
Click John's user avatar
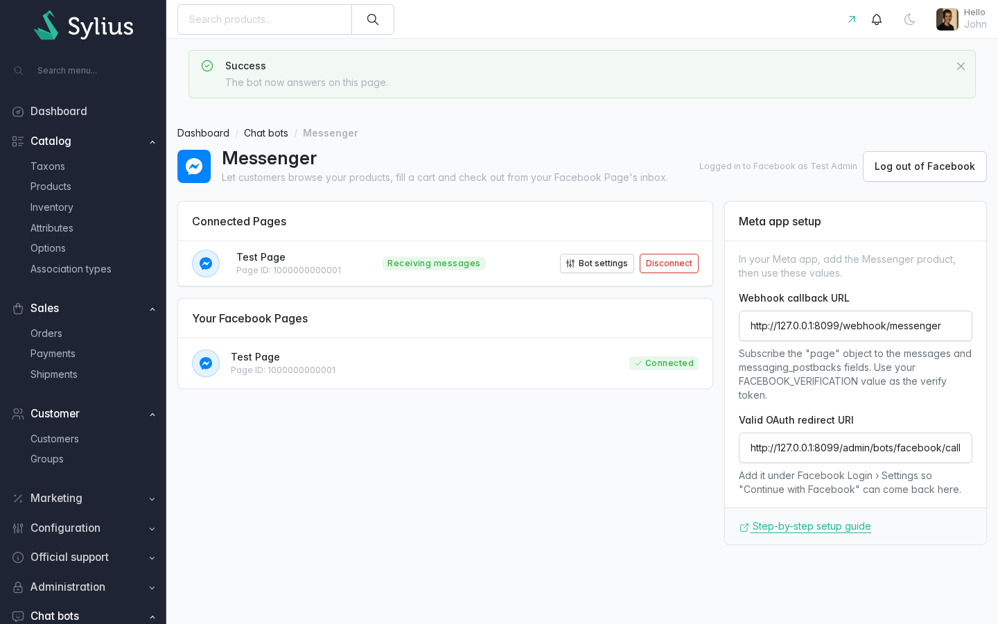947,19
